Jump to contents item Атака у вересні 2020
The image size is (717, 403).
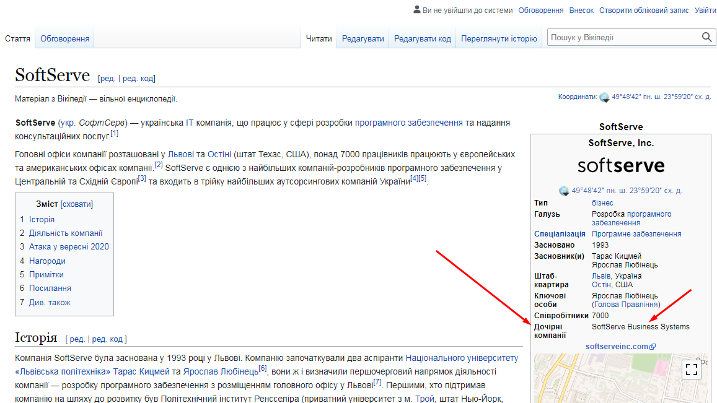click(69, 247)
